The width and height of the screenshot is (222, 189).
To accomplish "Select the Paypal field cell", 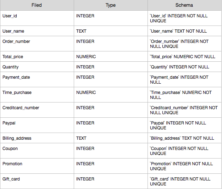I will point(37,125).
